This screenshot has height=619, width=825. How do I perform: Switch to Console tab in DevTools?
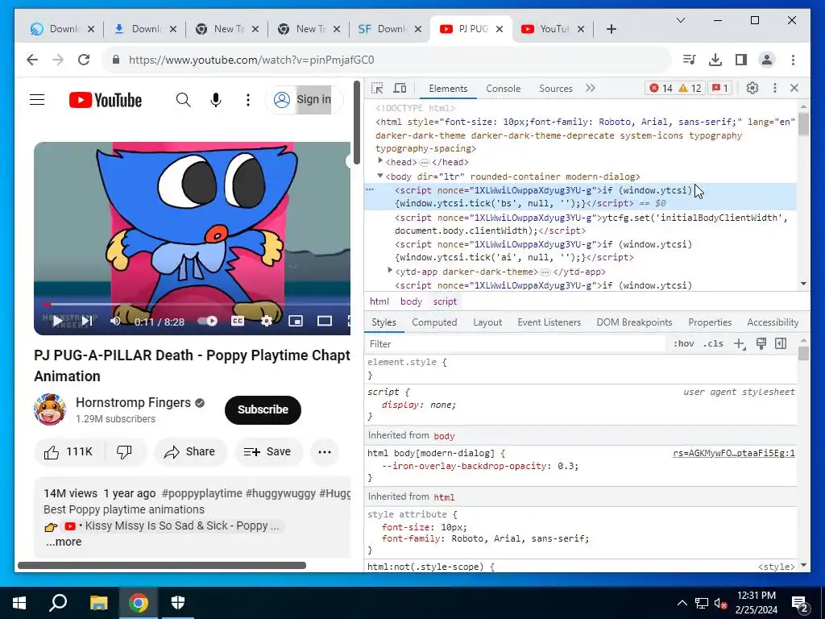click(x=503, y=89)
